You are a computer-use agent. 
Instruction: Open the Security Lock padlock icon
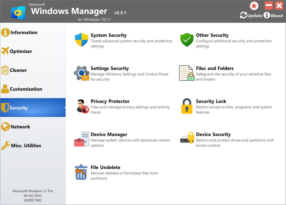point(187,106)
